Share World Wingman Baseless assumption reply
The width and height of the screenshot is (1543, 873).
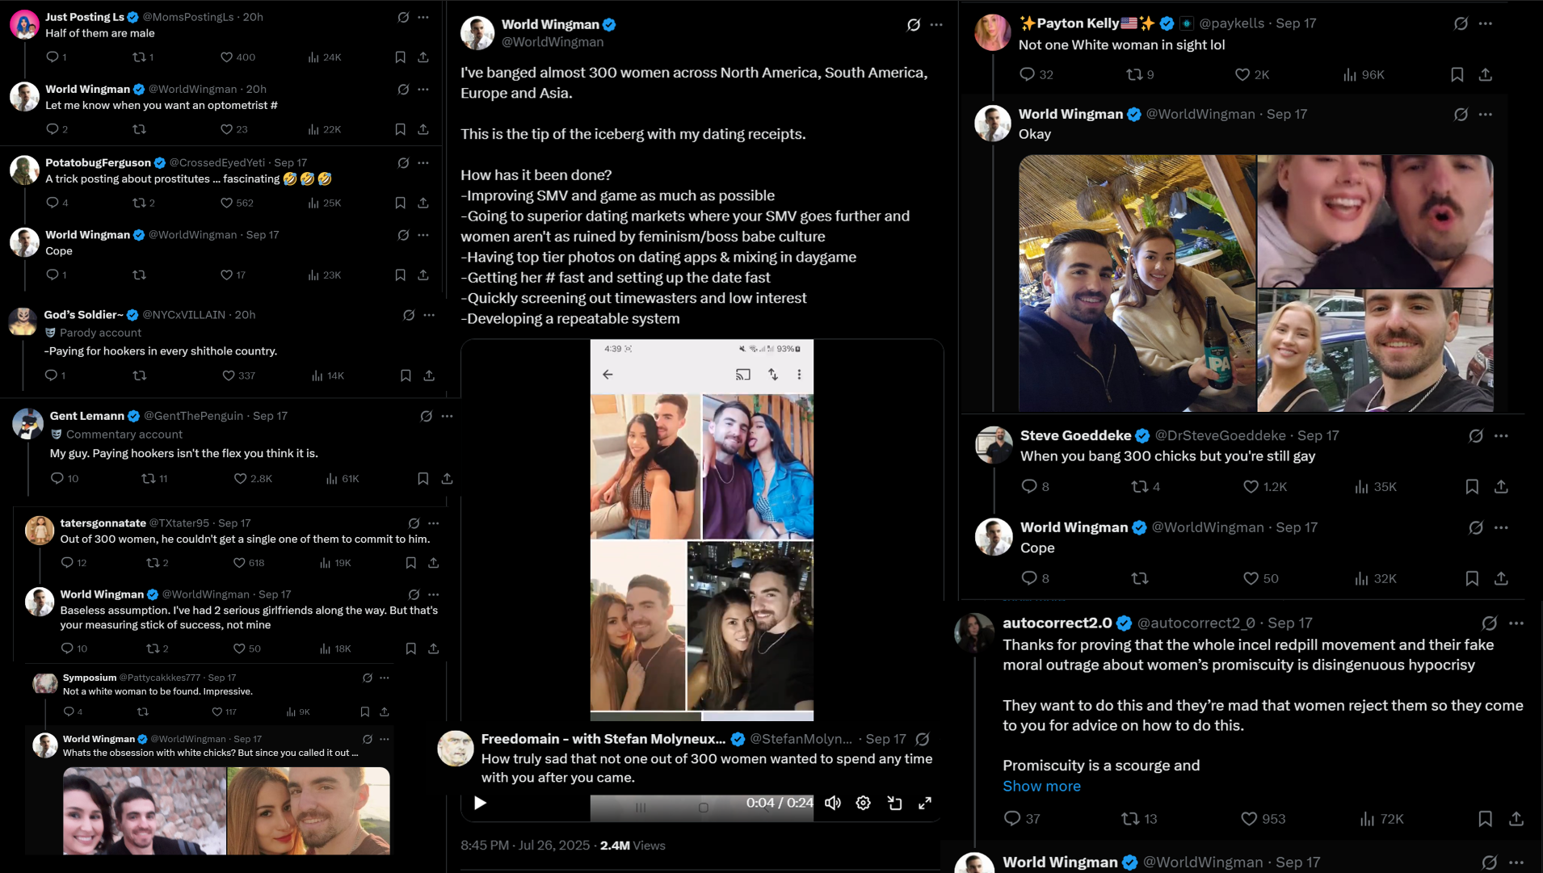pos(434,648)
